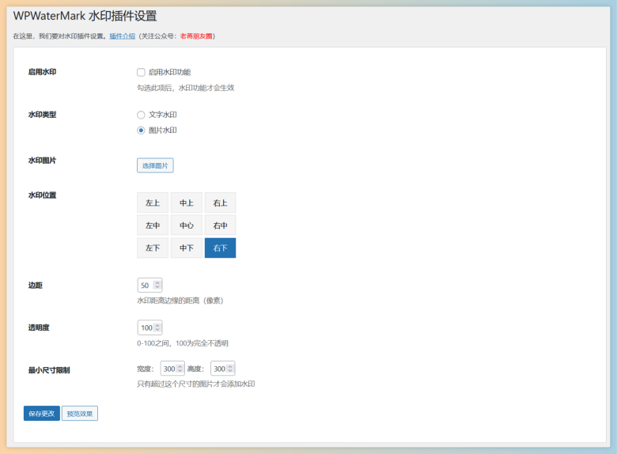
Task: Click the hint 水印距离边缘的距离（像素）
Action: pyautogui.click(x=180, y=301)
